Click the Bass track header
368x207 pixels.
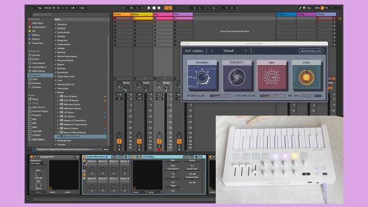(143, 14)
